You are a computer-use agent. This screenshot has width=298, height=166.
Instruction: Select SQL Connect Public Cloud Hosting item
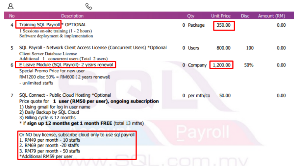[x=65, y=95]
